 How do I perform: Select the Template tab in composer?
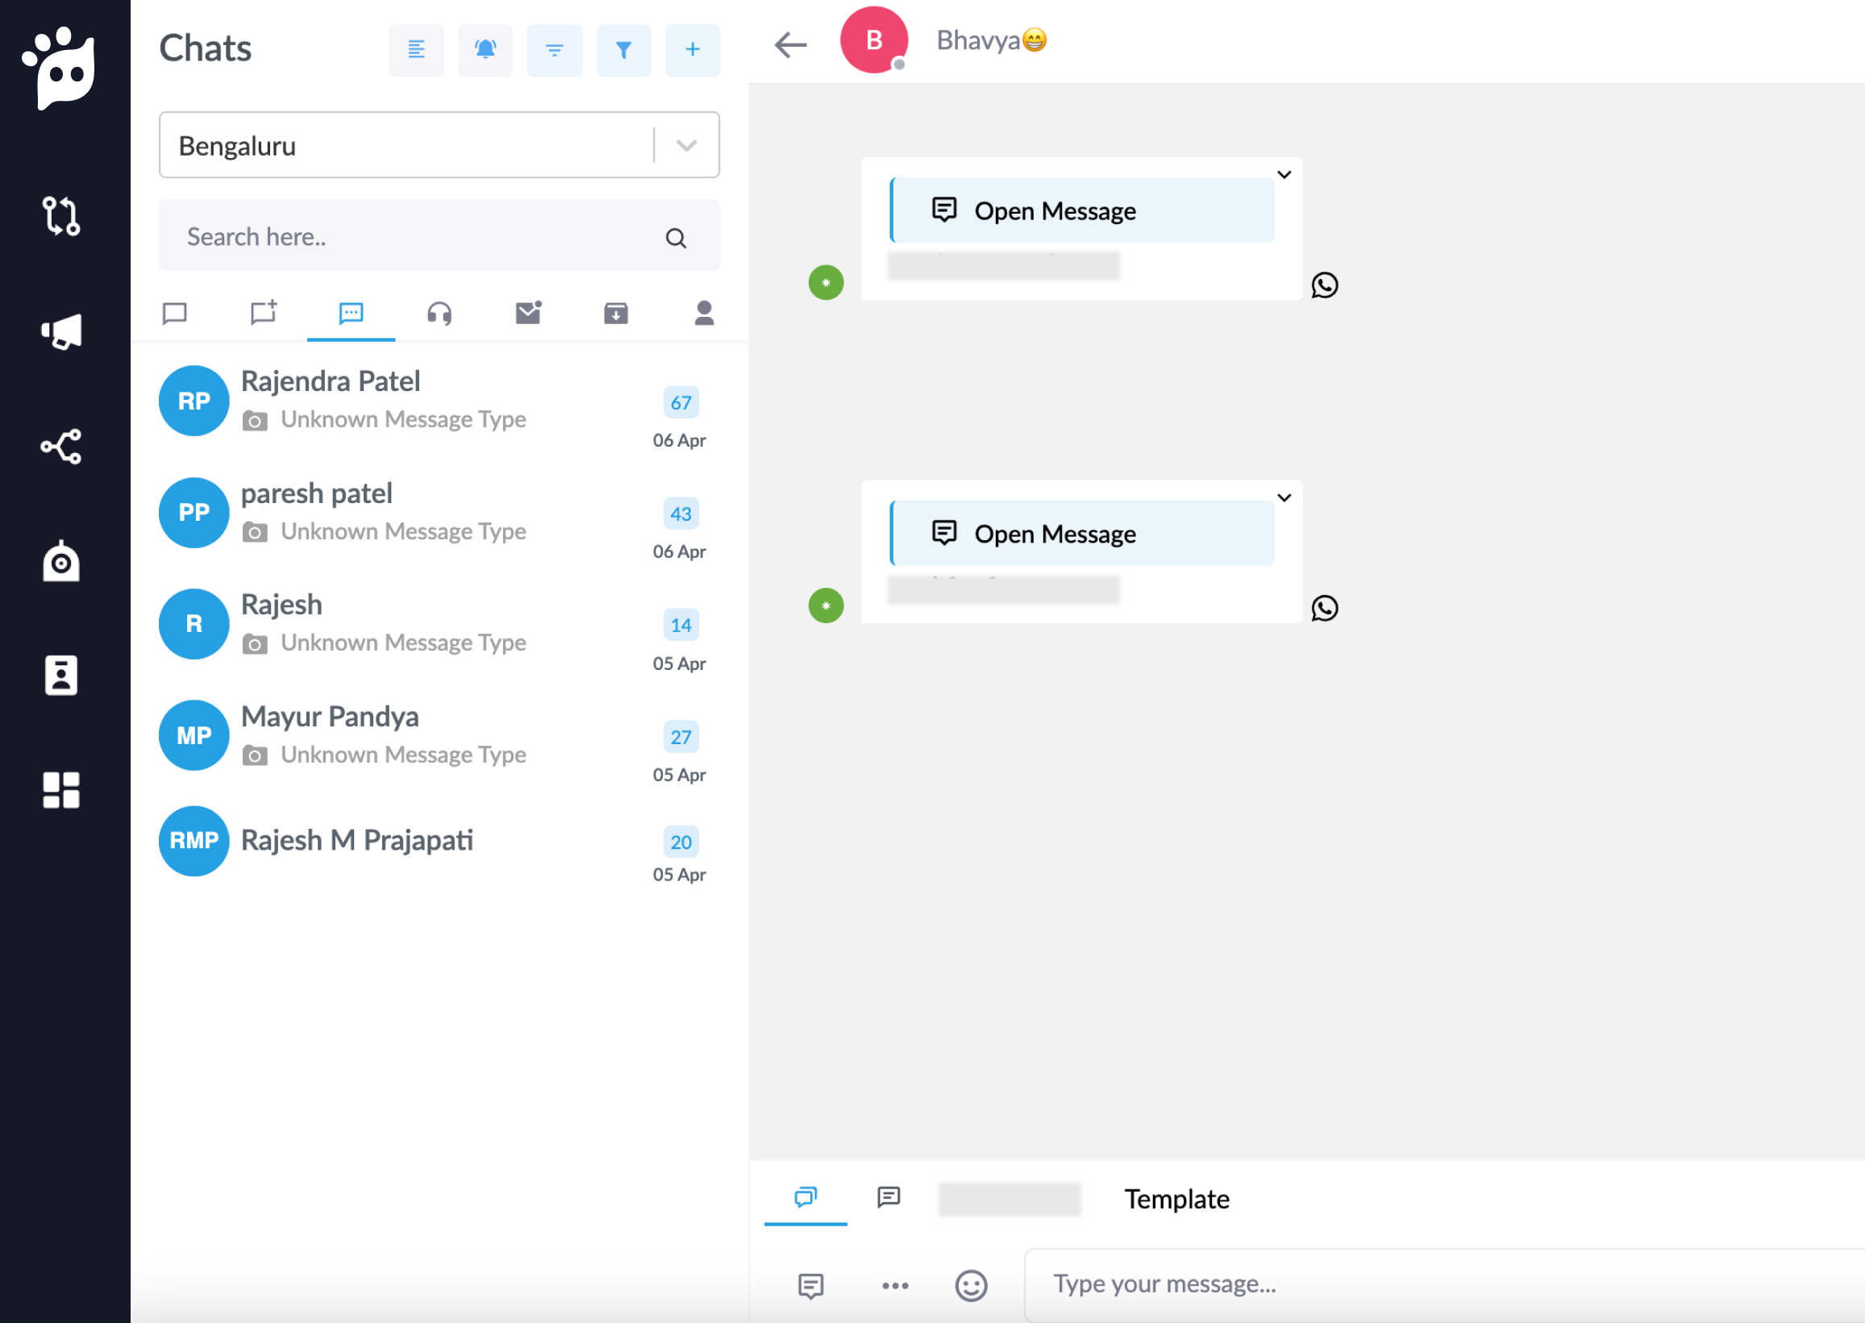[1176, 1199]
